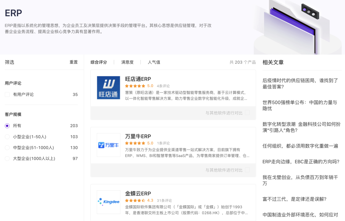345x221 pixels.
Task: Tick compare checkbox for 旺店通ERP
Action: coord(248,113)
